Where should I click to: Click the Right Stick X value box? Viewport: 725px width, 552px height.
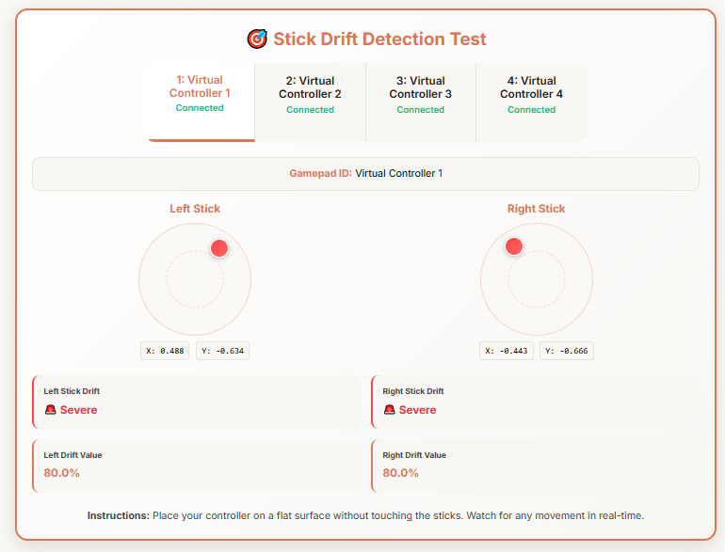click(507, 351)
